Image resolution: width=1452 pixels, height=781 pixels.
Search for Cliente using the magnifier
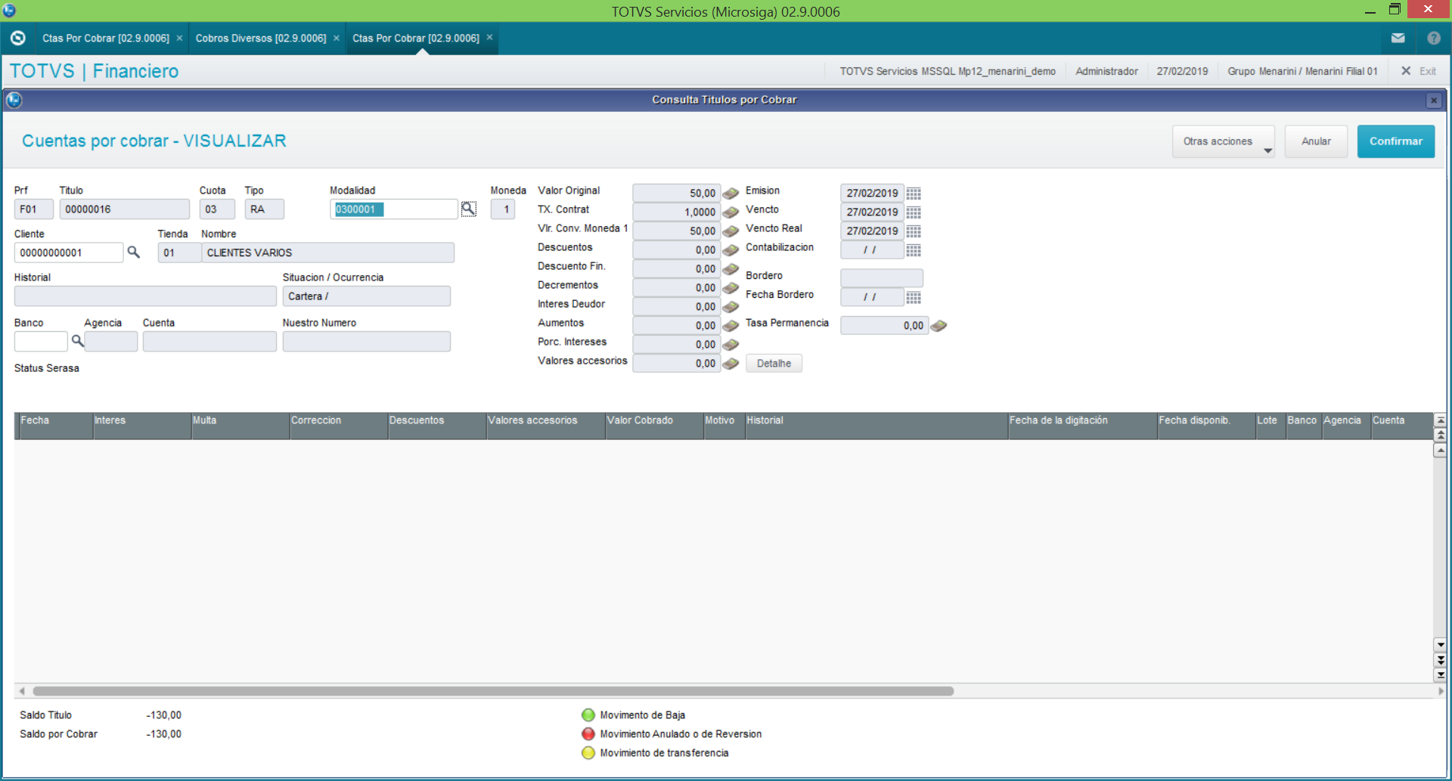click(x=134, y=253)
